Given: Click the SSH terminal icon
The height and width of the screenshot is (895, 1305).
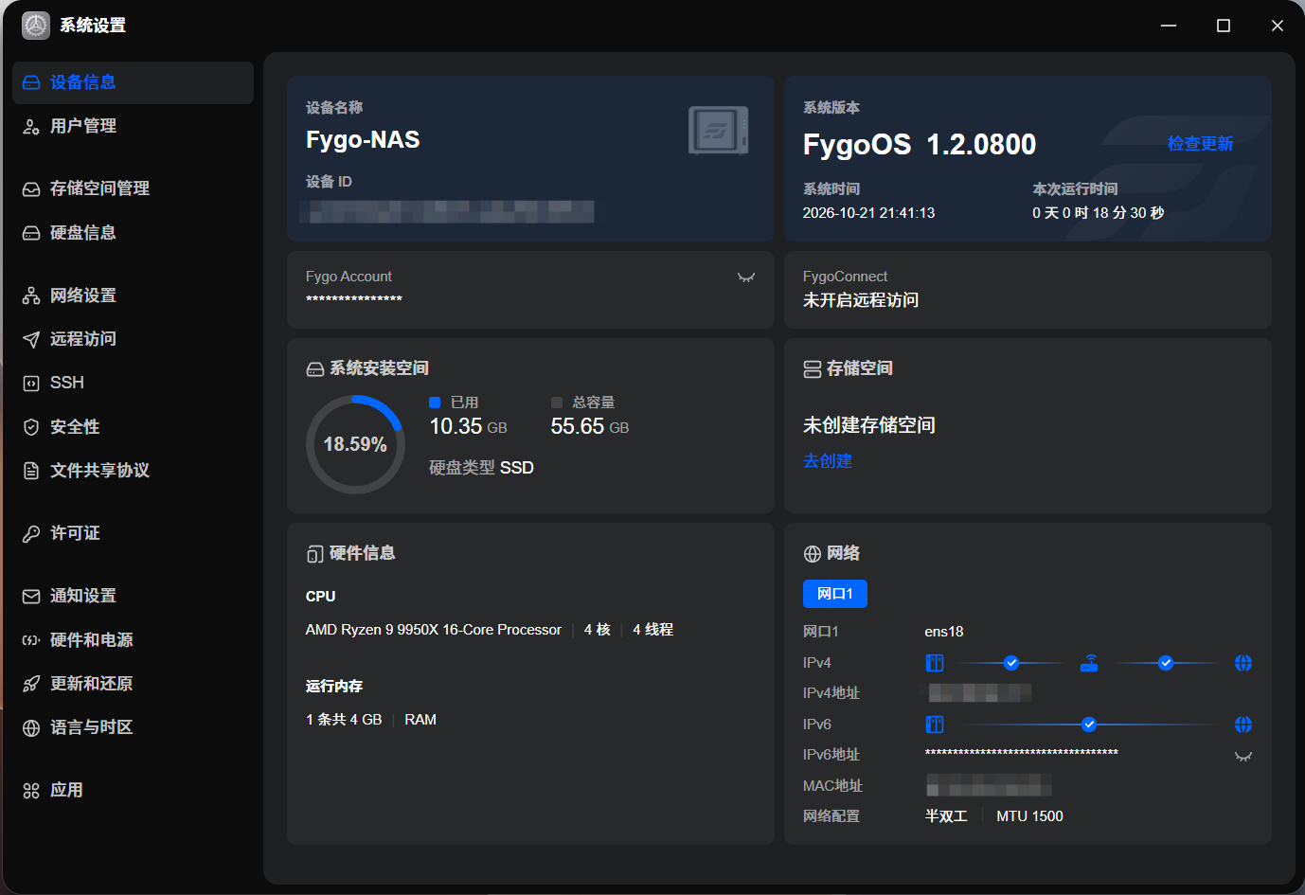Looking at the screenshot, I should coord(31,383).
